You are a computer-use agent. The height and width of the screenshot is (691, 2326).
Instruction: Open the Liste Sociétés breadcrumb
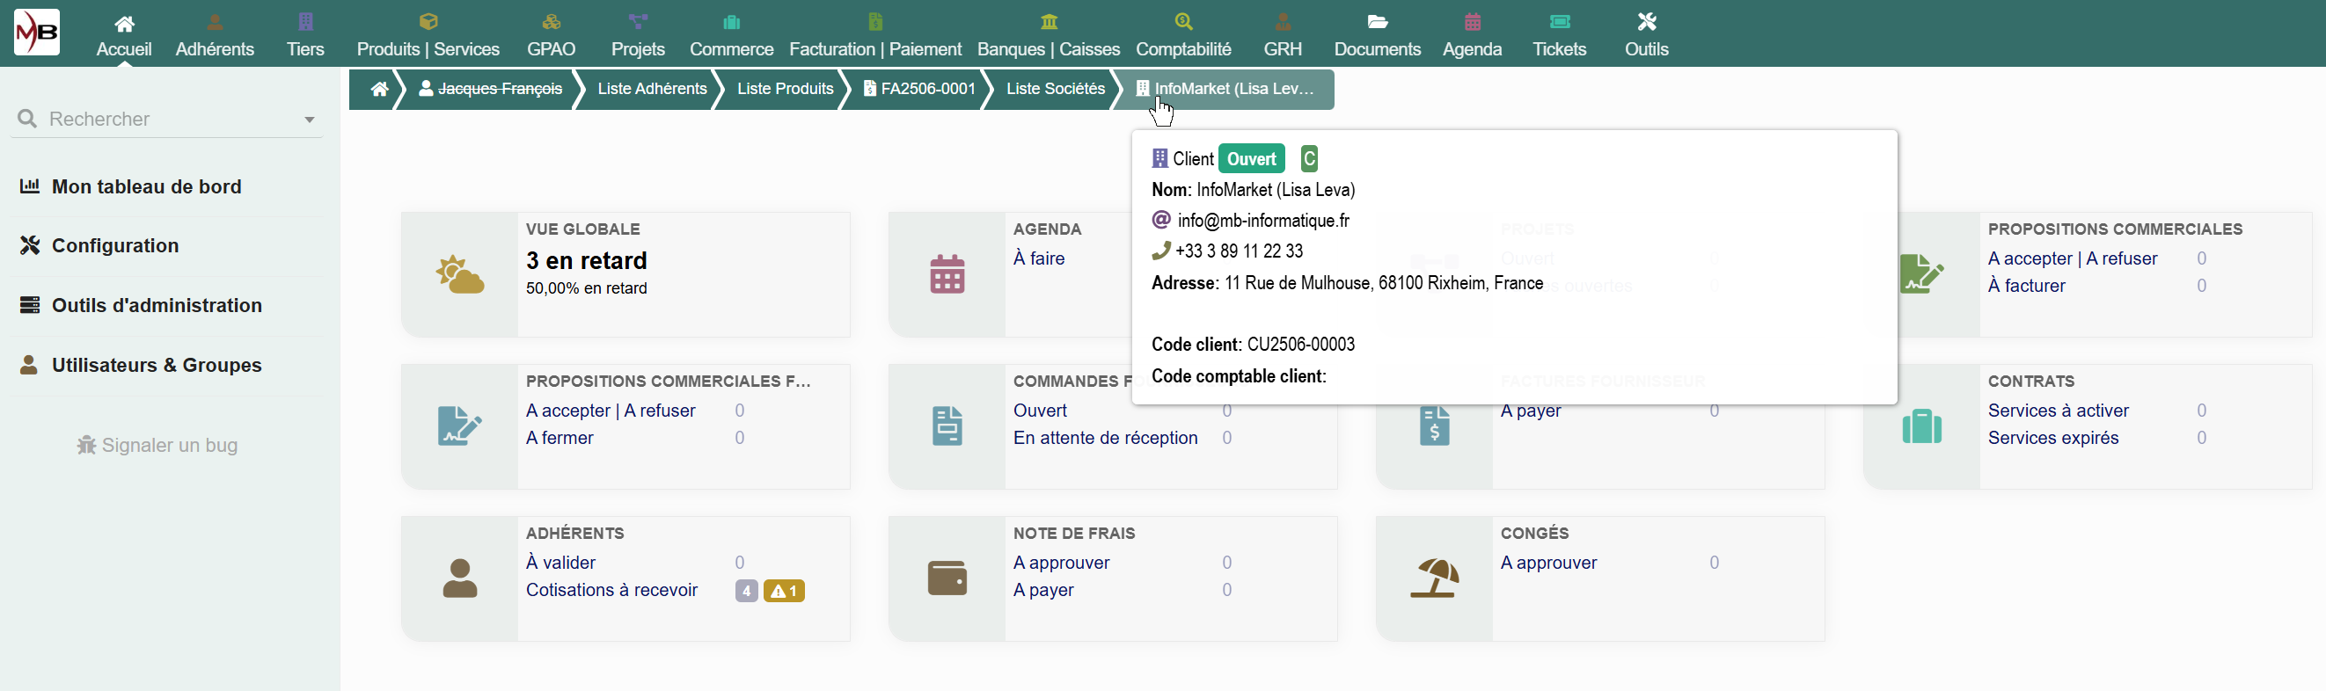[1056, 89]
